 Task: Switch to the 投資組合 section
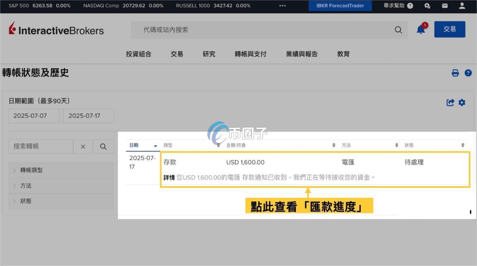pos(139,54)
